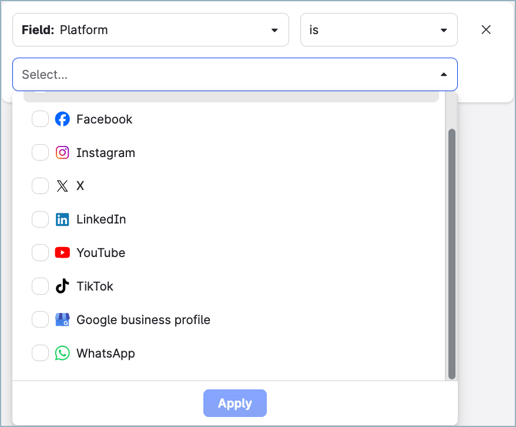The height and width of the screenshot is (427, 516).
Task: Click the TikTok platform icon
Action: 62,286
